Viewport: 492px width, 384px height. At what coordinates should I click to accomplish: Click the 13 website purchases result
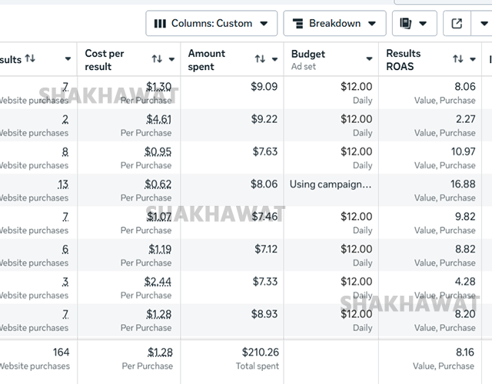click(x=62, y=184)
